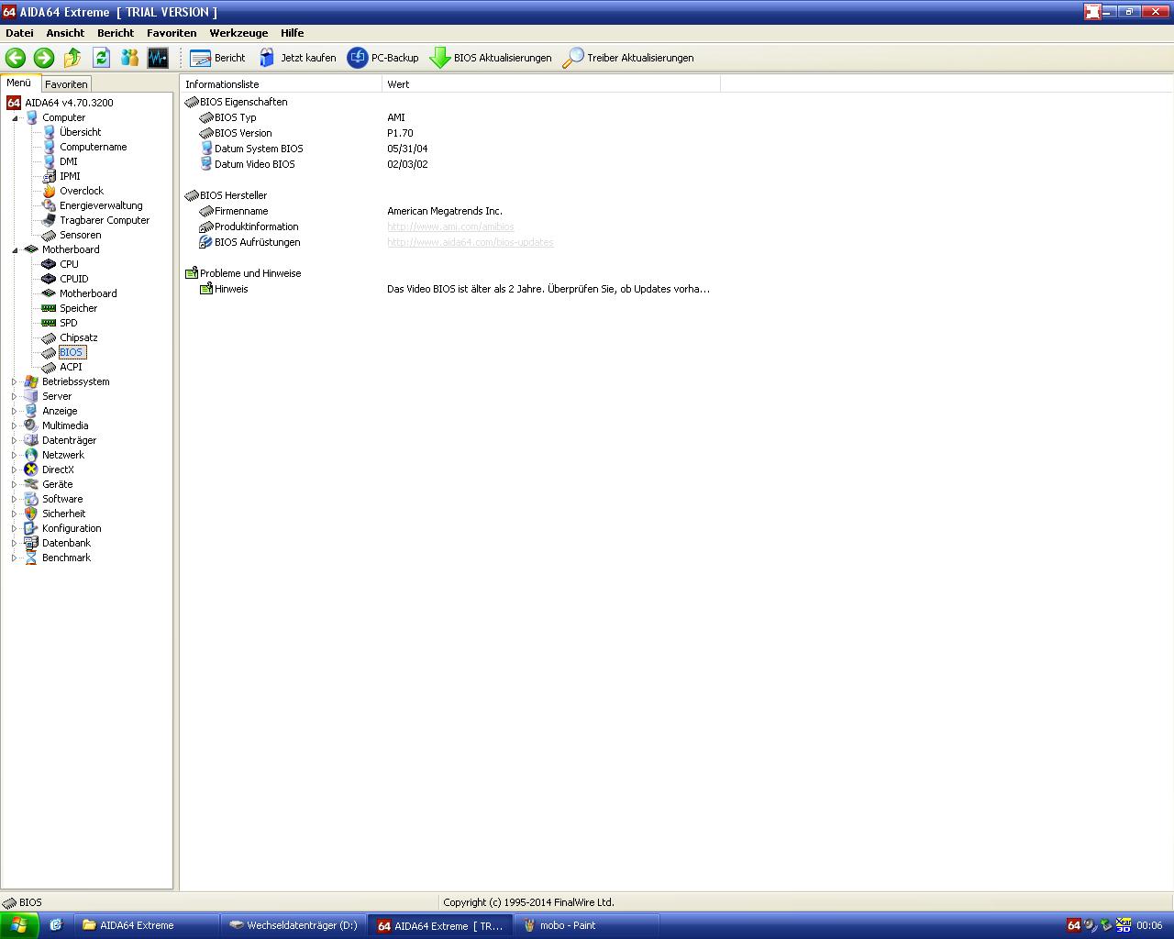Select the Geräte category
Image resolution: width=1174 pixels, height=939 pixels.
[57, 484]
